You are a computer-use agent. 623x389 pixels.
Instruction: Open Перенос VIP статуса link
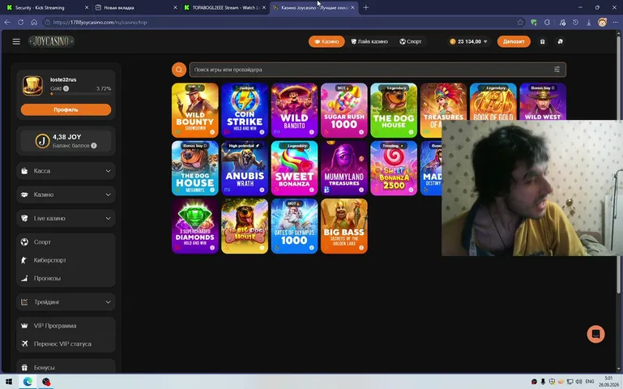point(66,344)
